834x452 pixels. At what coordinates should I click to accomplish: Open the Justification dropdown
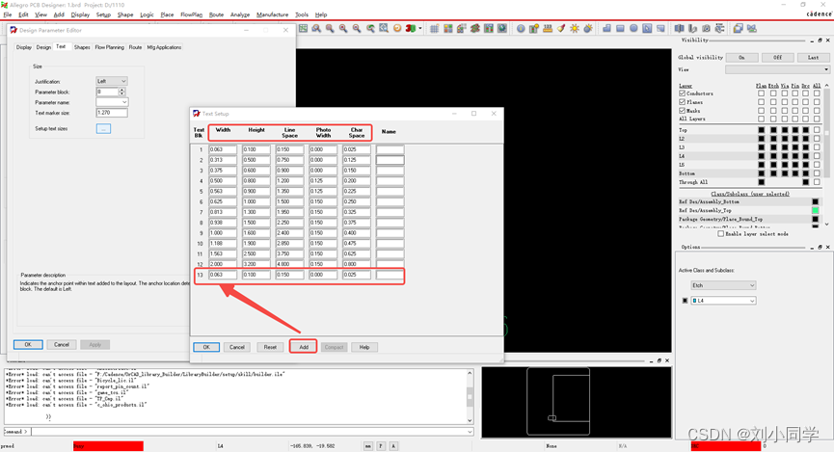pos(111,82)
